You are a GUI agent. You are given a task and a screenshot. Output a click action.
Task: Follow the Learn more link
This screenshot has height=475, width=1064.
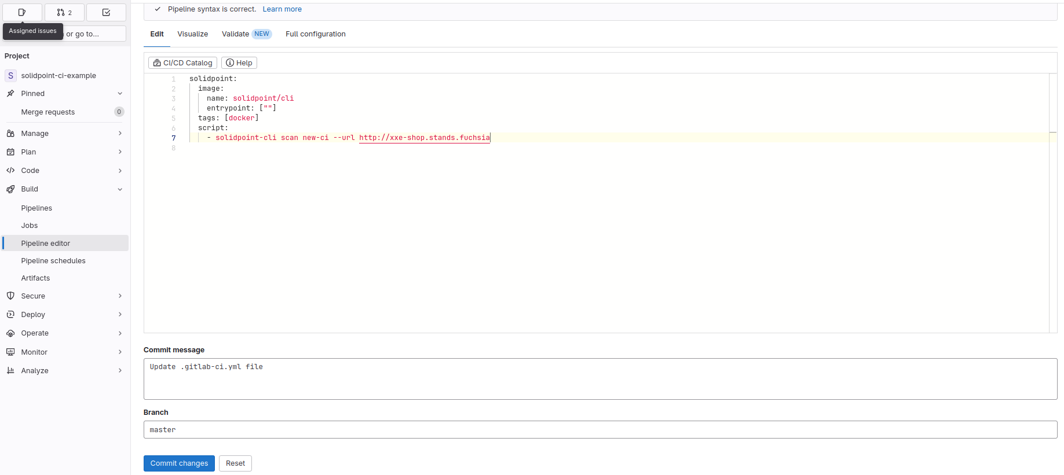coord(282,9)
